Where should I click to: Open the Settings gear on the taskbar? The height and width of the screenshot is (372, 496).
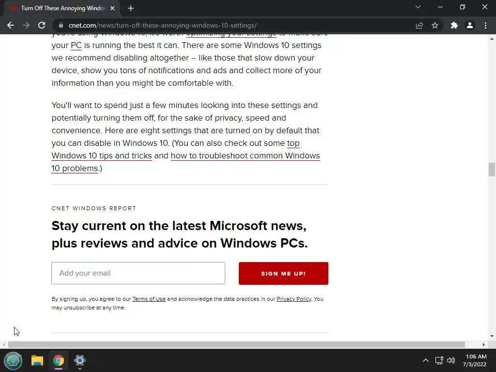[x=80, y=360]
